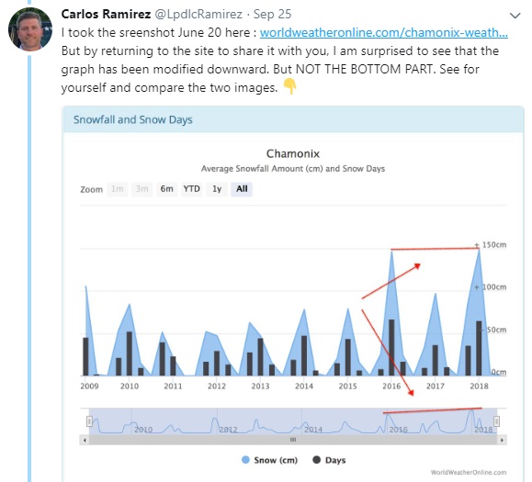
Task: Click Carlos Ramirez profile avatar
Action: [x=30, y=29]
